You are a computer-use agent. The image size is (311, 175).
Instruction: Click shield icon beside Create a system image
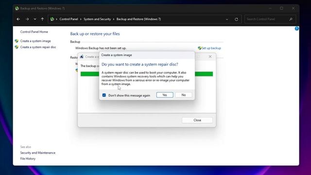point(17,41)
